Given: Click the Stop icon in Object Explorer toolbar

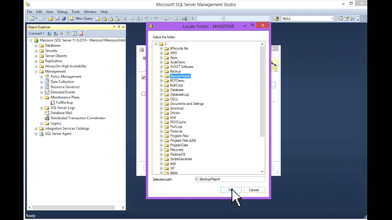Looking at the screenshot, I should tap(62, 33).
